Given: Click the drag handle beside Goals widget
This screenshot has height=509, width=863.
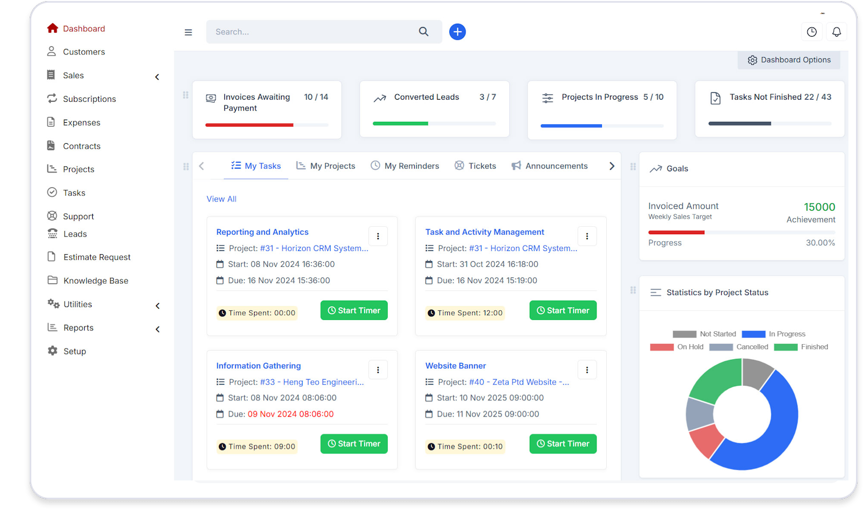Looking at the screenshot, I should point(633,167).
